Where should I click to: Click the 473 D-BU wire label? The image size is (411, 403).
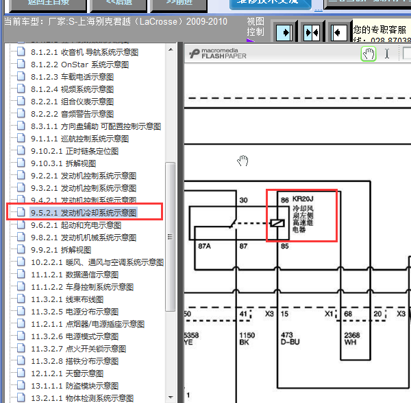[290, 338]
